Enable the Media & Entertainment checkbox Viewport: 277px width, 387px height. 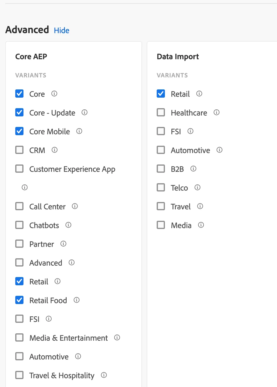coord(19,337)
